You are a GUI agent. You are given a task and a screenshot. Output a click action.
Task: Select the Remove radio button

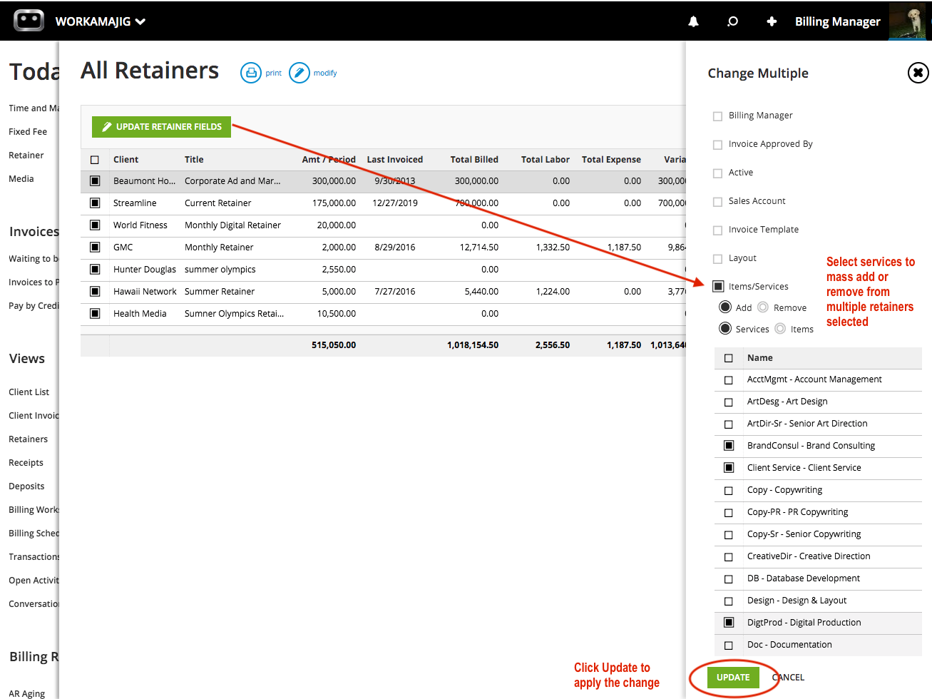(763, 307)
